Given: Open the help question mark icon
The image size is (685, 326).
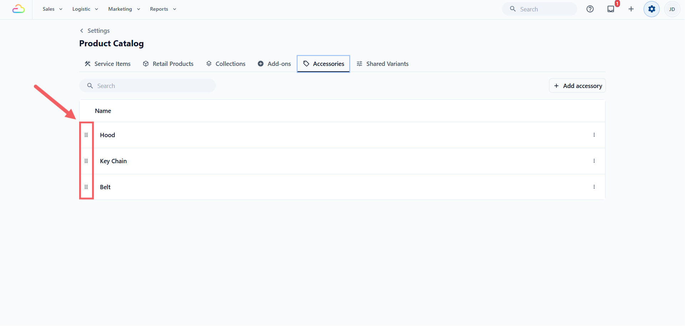Looking at the screenshot, I should (x=590, y=9).
